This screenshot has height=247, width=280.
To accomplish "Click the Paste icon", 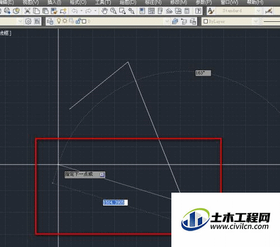I will 45,11.
